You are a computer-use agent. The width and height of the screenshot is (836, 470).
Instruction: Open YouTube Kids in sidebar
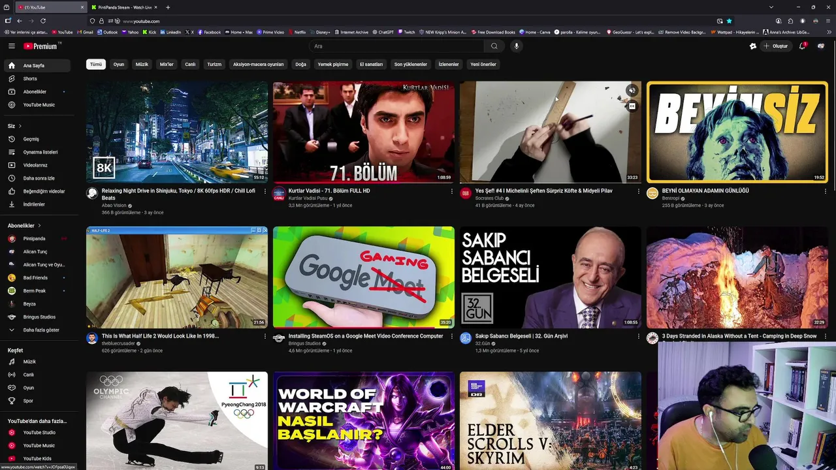[37, 459]
